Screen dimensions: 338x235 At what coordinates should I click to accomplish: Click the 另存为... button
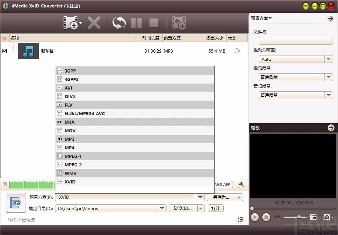221,197
